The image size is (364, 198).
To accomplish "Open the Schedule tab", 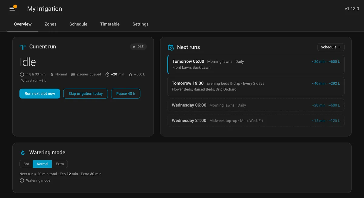I will click(x=78, y=24).
